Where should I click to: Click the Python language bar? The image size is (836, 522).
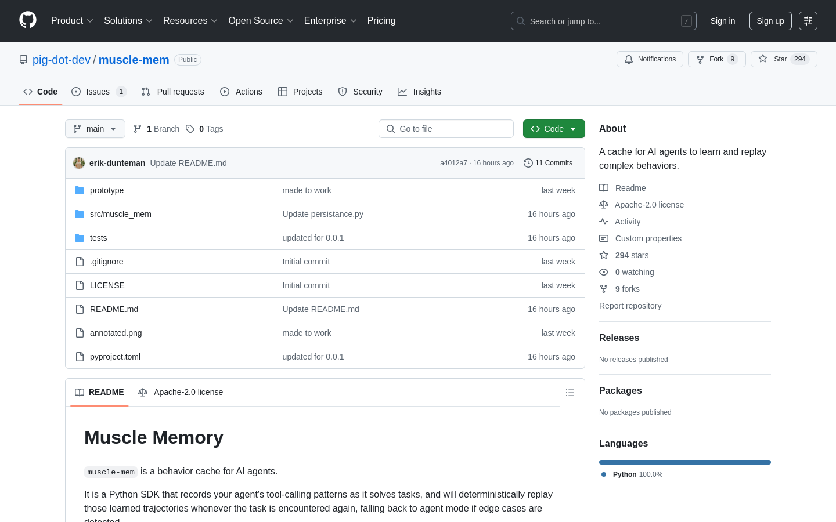[685, 462]
